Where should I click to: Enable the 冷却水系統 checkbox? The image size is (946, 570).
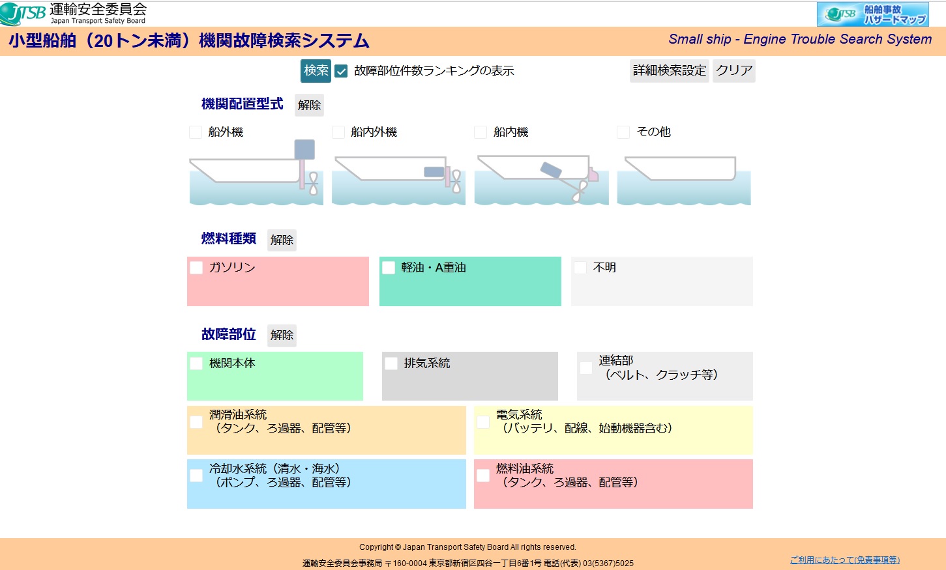[x=196, y=476]
